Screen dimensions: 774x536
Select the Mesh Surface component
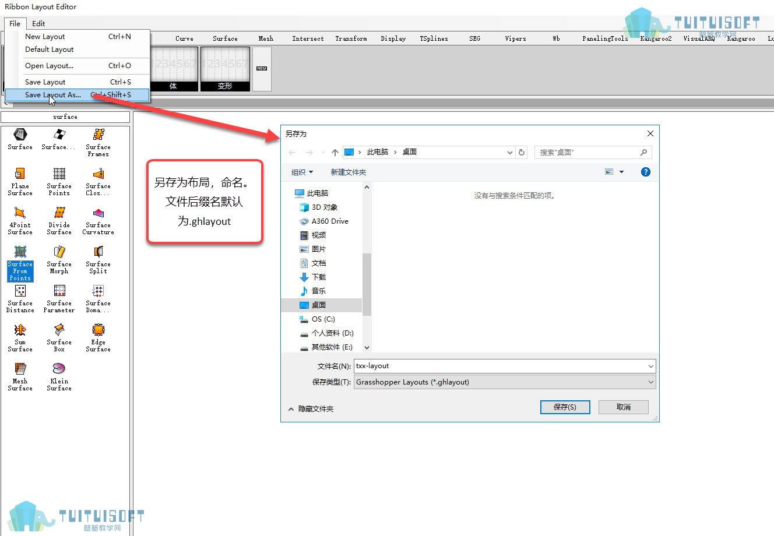click(20, 376)
